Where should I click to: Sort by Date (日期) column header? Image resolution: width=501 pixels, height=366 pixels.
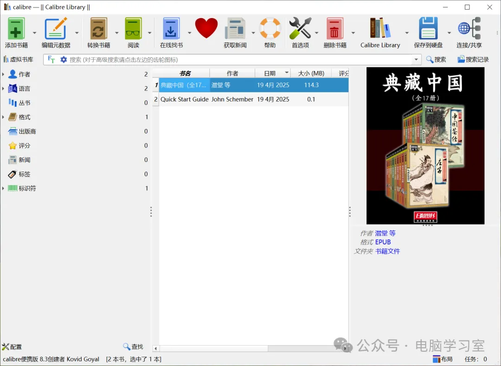pyautogui.click(x=273, y=73)
